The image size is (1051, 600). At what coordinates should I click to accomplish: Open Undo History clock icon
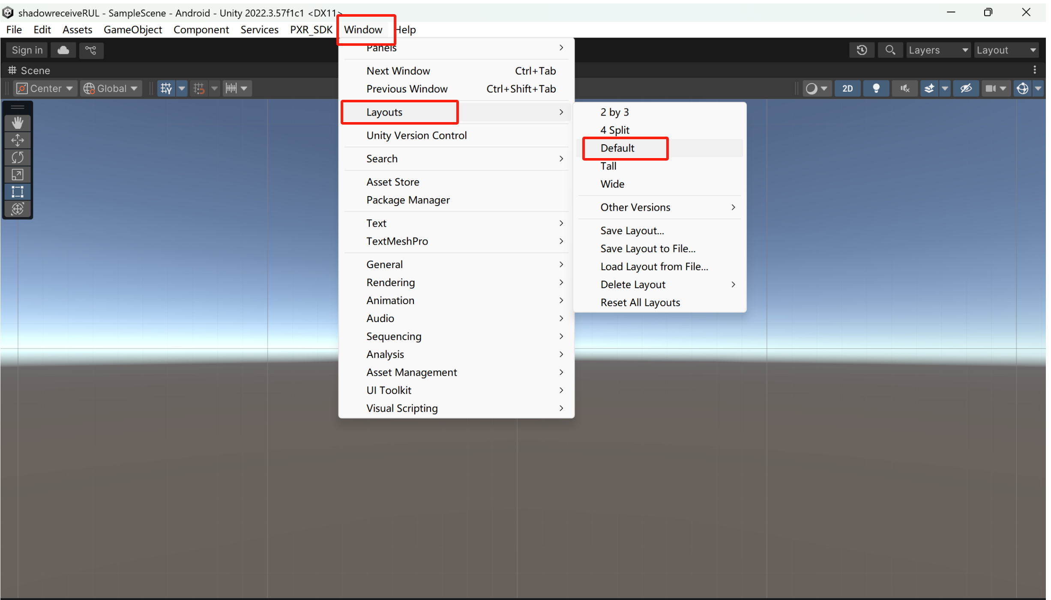coord(862,50)
